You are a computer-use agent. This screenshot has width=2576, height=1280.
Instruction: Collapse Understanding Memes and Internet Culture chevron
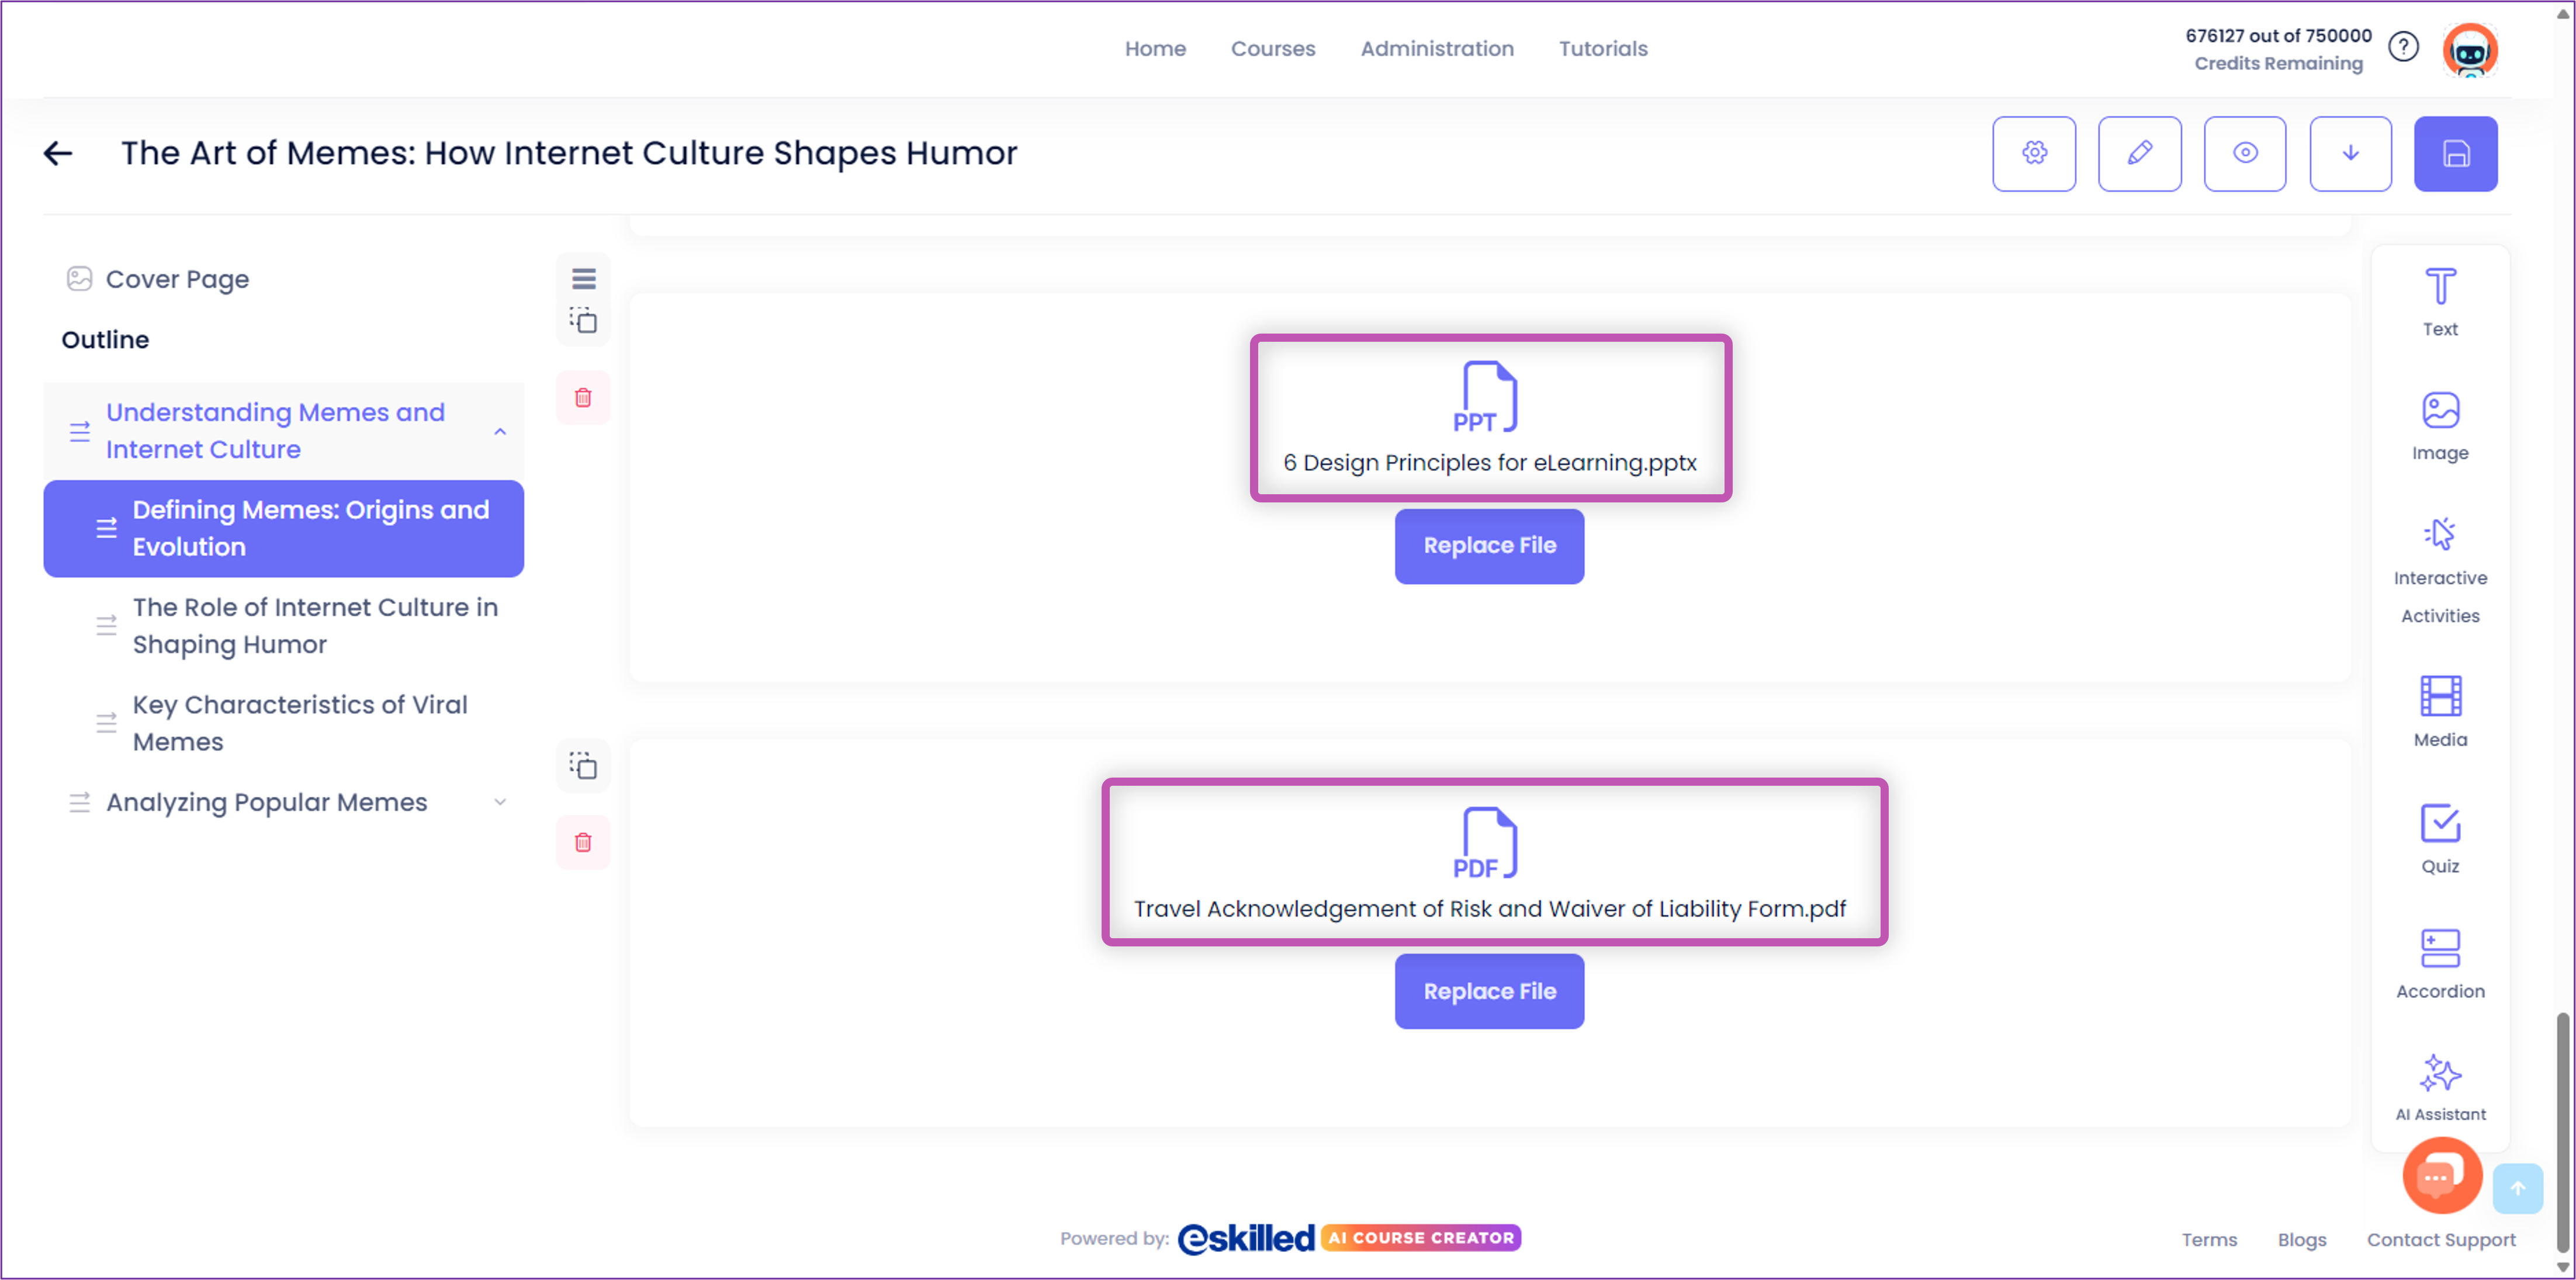click(500, 431)
